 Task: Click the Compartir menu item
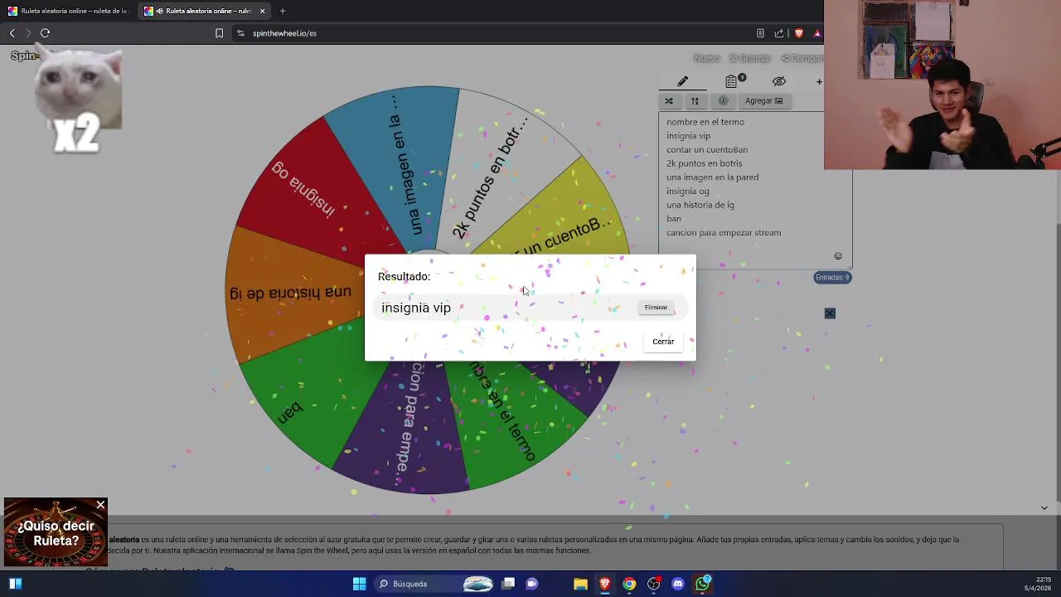[802, 58]
